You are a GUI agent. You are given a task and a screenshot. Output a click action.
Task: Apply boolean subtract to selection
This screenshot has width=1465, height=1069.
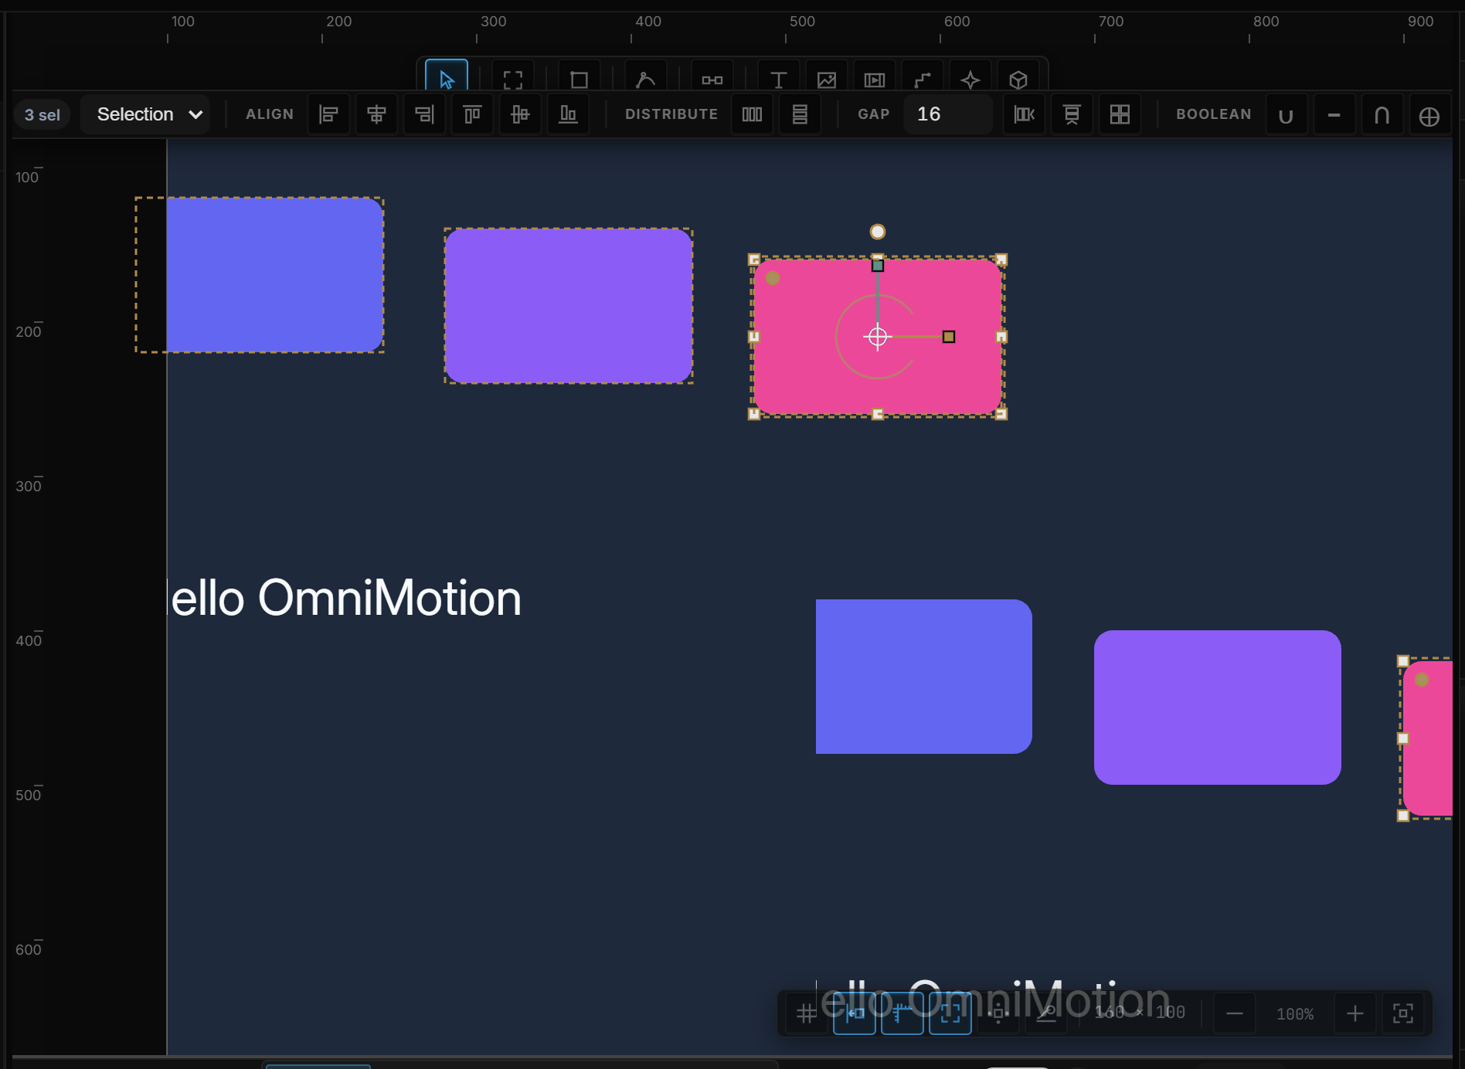1334,115
